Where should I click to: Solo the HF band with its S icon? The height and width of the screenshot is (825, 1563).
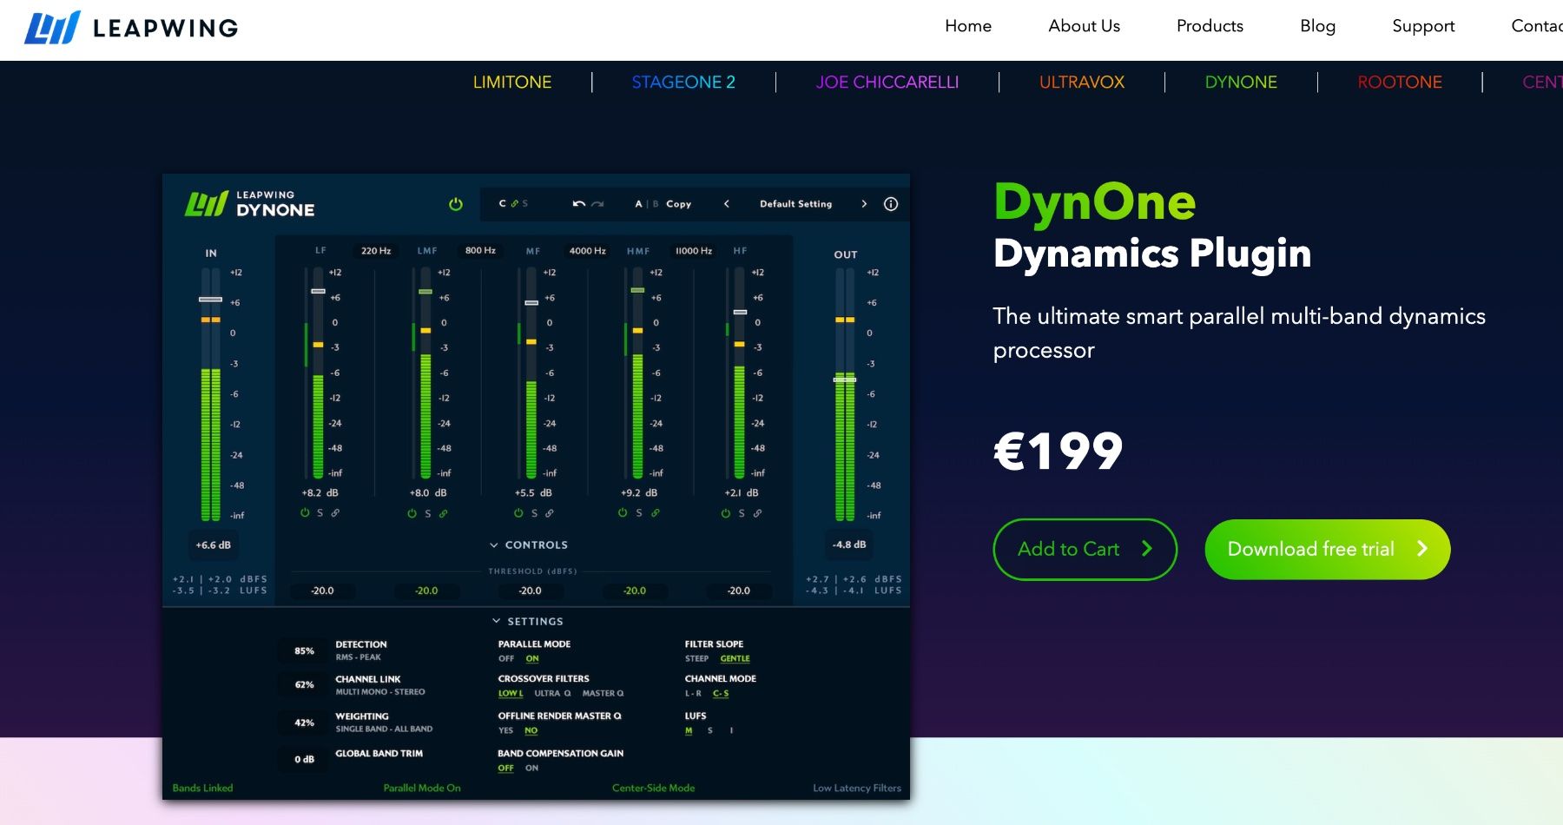pyautogui.click(x=742, y=513)
